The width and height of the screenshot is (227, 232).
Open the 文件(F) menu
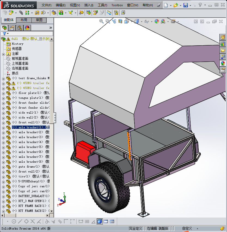[x=46, y=5]
